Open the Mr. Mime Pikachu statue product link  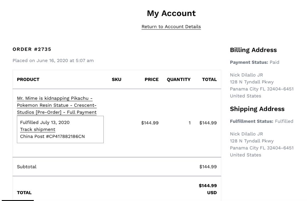tap(56, 105)
